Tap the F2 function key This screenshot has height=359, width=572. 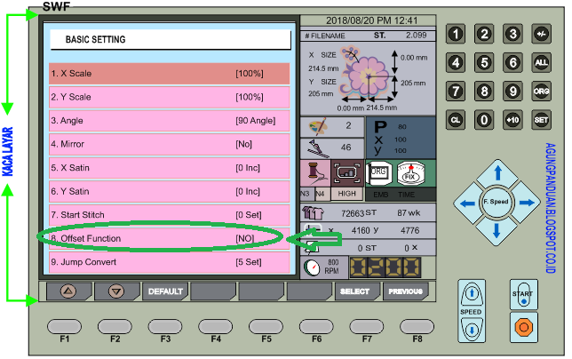[x=115, y=326]
